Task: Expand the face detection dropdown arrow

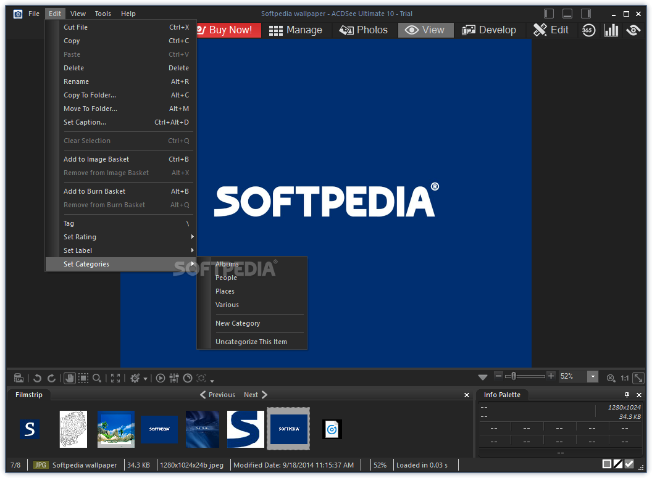Action: coord(212,381)
